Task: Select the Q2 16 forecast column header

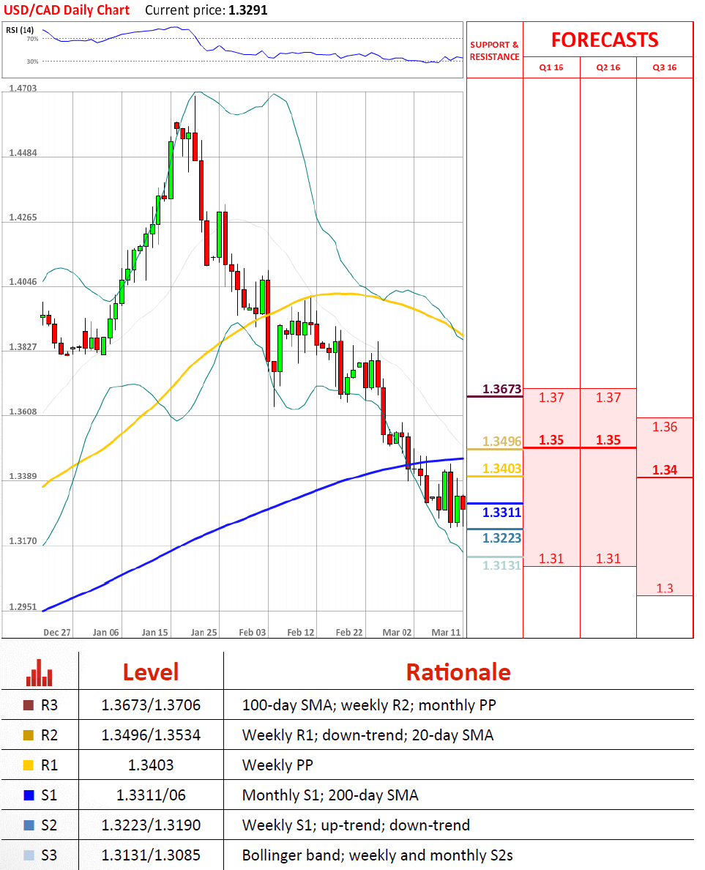Action: (x=608, y=67)
